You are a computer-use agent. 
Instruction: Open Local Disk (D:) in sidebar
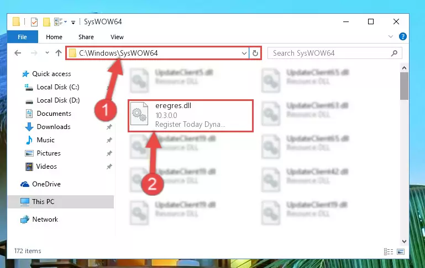click(x=58, y=100)
